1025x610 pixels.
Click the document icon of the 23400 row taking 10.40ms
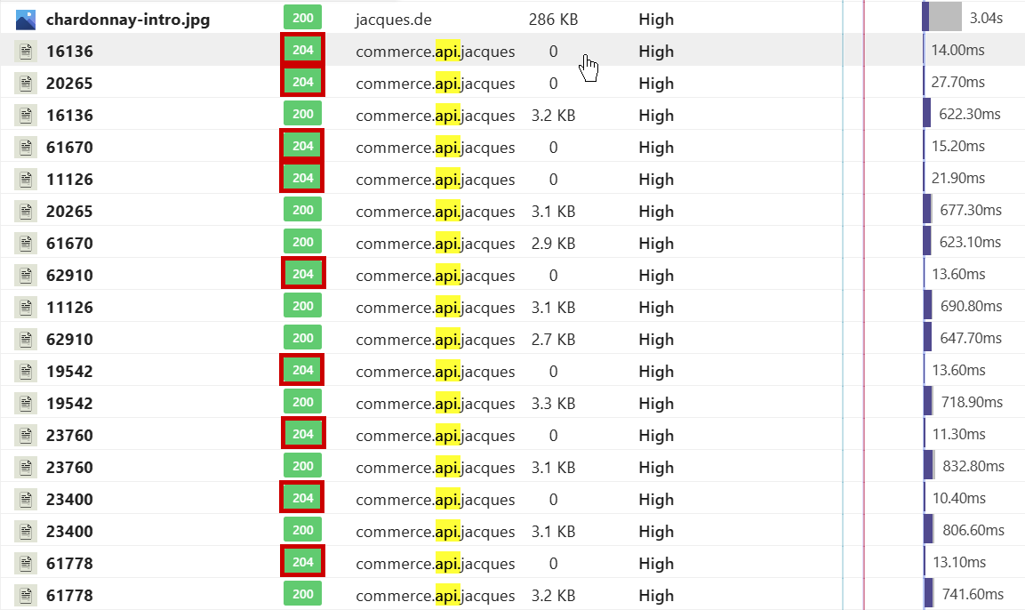pyautogui.click(x=26, y=500)
